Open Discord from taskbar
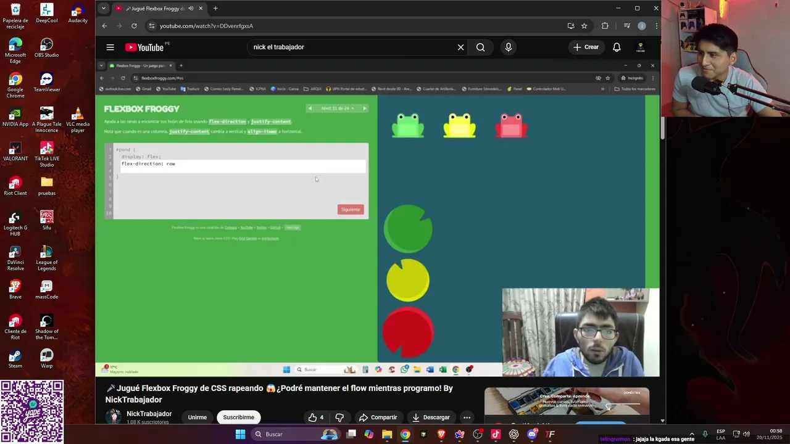 coord(532,434)
